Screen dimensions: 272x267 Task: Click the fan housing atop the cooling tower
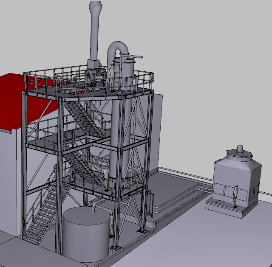tap(239, 154)
